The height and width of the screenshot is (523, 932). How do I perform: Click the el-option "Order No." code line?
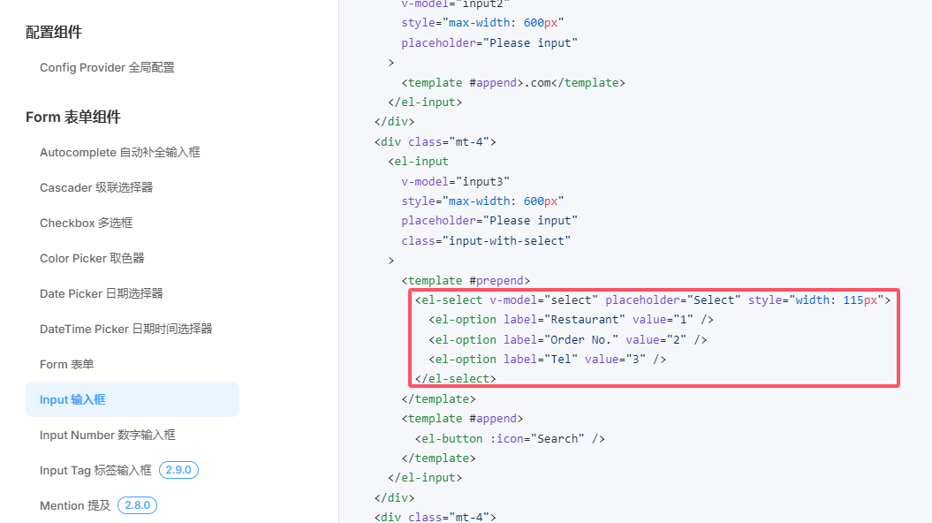pos(567,339)
